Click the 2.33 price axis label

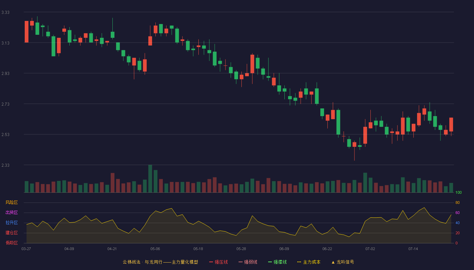coord(5,165)
